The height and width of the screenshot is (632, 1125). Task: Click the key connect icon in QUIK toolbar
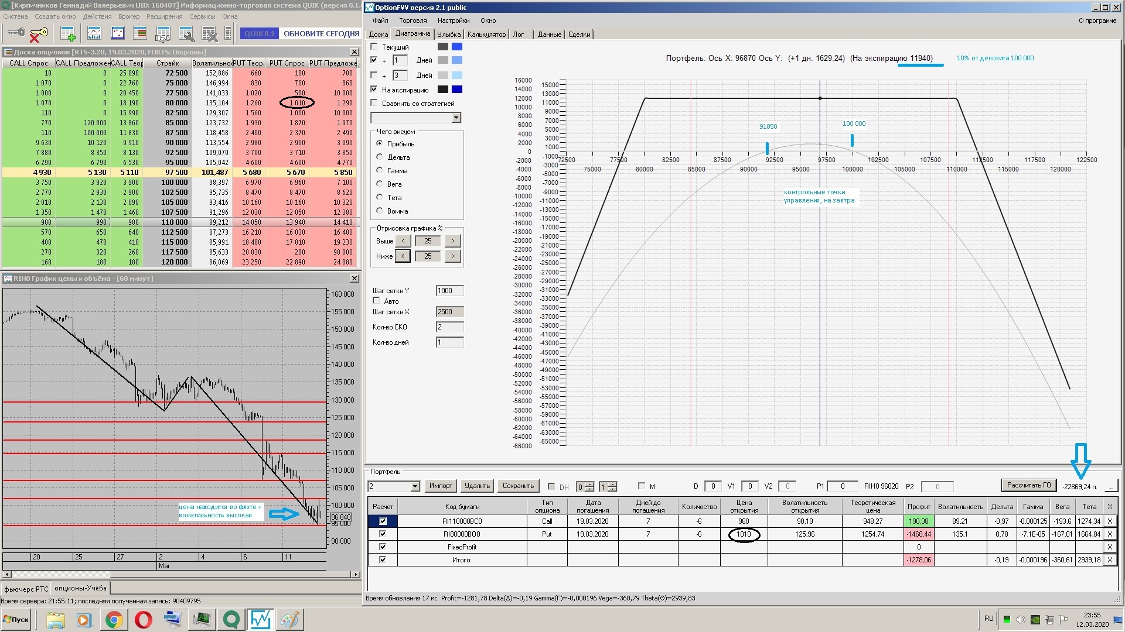[x=16, y=33]
